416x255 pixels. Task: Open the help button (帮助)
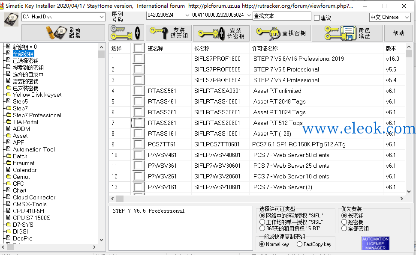pyautogui.click(x=398, y=33)
